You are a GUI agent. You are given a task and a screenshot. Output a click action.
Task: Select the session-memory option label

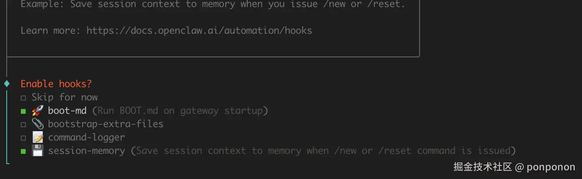point(87,151)
